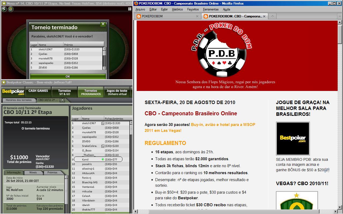Close the POKERDOBOM: CBO browser tab
This screenshot has width=343, height=214.
[x=264, y=16]
